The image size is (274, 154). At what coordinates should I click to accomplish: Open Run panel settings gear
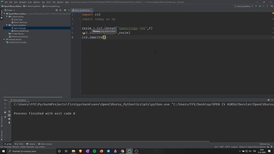pos(268,100)
